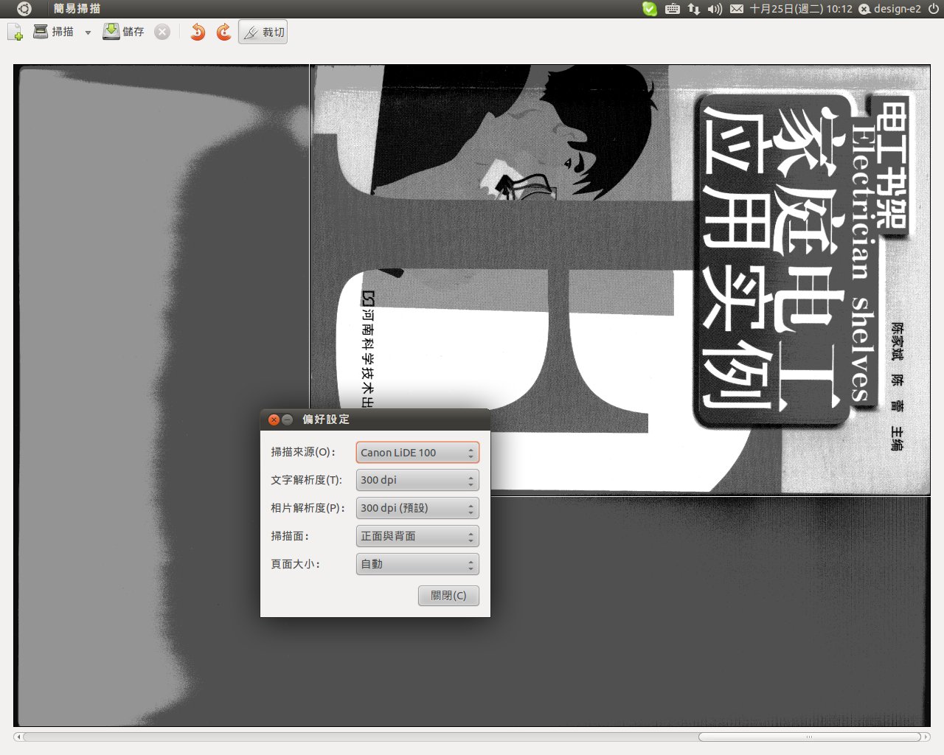Open 相片解析度 dropdown
The image size is (944, 755).
point(417,508)
